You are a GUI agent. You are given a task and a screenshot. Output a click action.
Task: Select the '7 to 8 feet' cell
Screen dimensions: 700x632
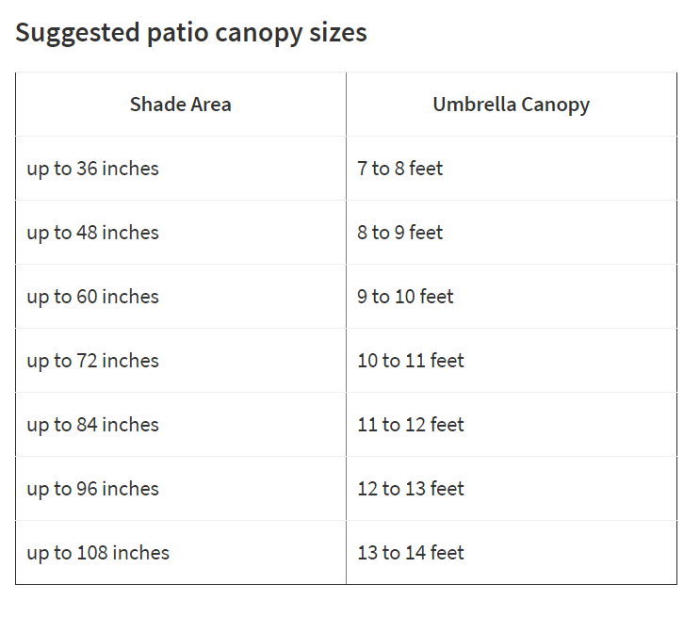click(400, 169)
